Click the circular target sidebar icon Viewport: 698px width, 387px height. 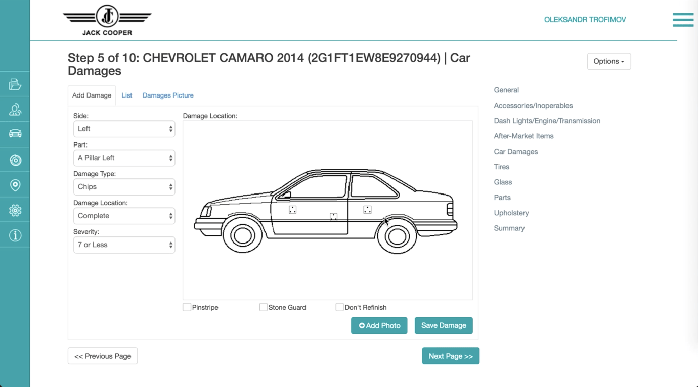tap(15, 160)
